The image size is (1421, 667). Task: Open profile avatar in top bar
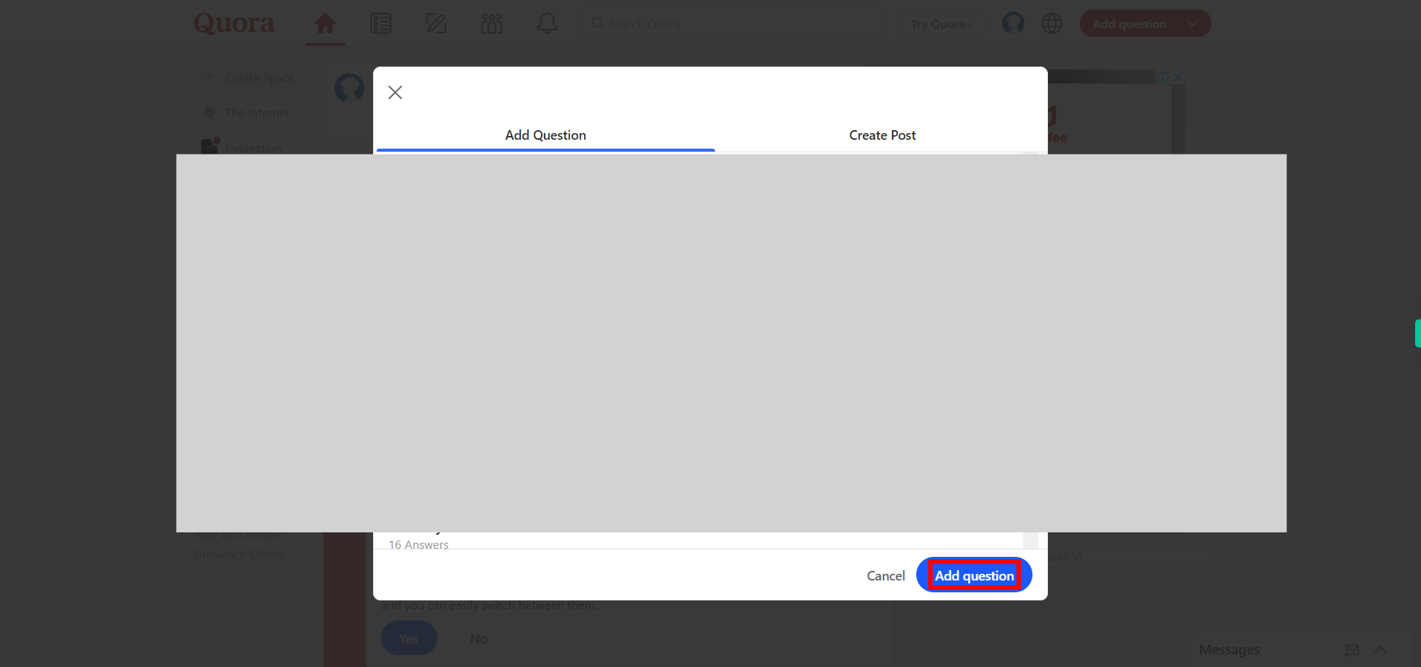[x=1013, y=24]
